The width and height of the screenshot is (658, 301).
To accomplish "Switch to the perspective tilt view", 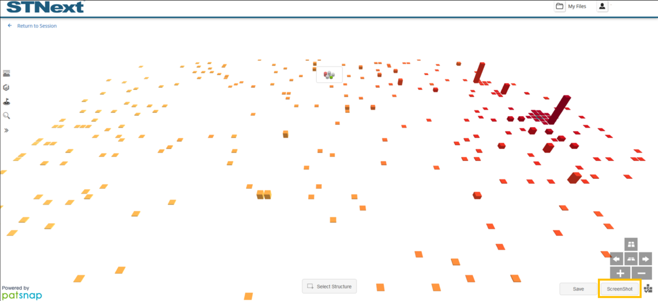I will [x=631, y=259].
